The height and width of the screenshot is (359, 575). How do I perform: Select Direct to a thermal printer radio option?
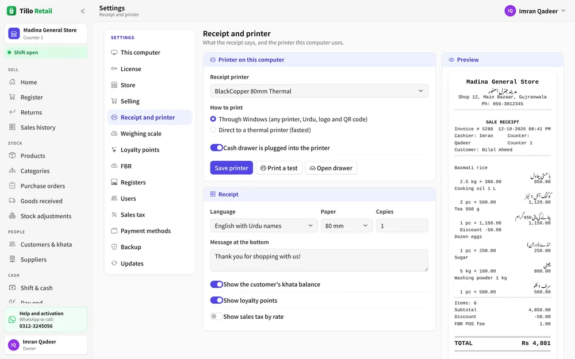[x=213, y=130]
